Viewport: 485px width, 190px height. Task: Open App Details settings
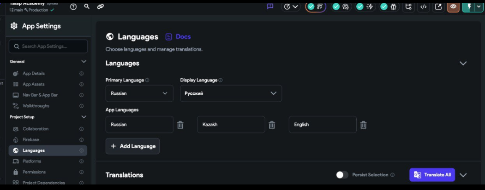click(x=33, y=74)
